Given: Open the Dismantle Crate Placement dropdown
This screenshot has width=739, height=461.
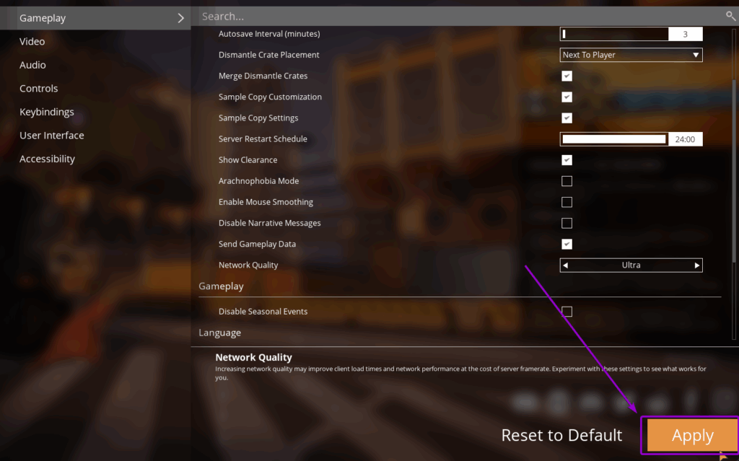Looking at the screenshot, I should pyautogui.click(x=631, y=54).
